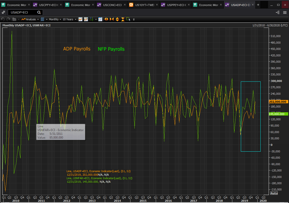Viewport: 289px width, 203px height.
Task: Click the vertical expand arrows icon
Action: (x=117, y=19)
